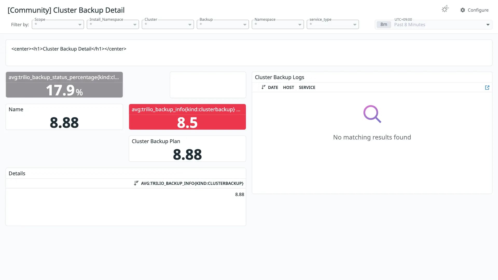This screenshot has width=498, height=280.
Task: Expand the Namespace filter dropdown
Action: 278,24
